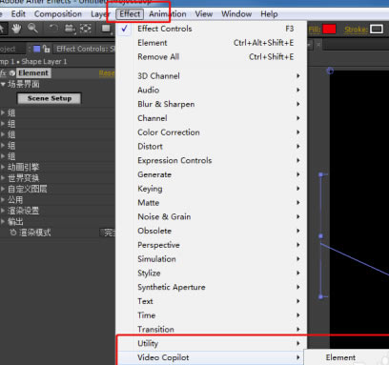Toggle the fx switch for Element

(x=4, y=73)
